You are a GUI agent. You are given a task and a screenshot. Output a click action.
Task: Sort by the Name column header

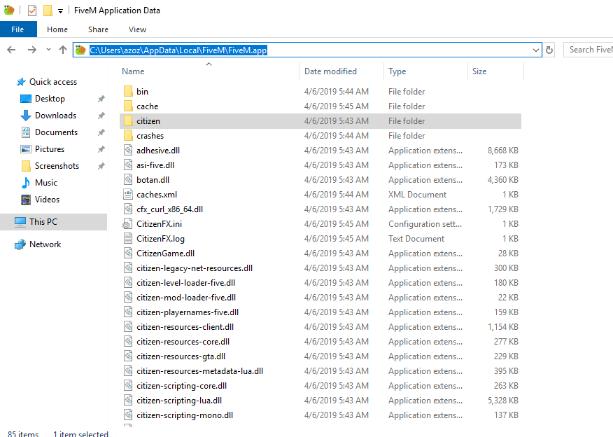coord(133,71)
